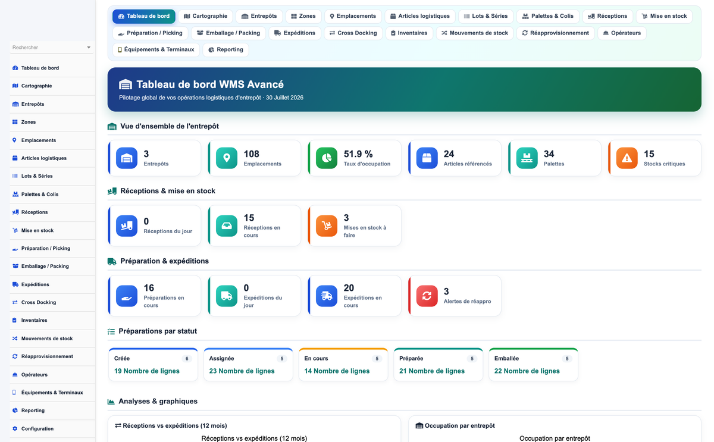Click the Stocks critiques warning icon
714x442 pixels.
[627, 158]
